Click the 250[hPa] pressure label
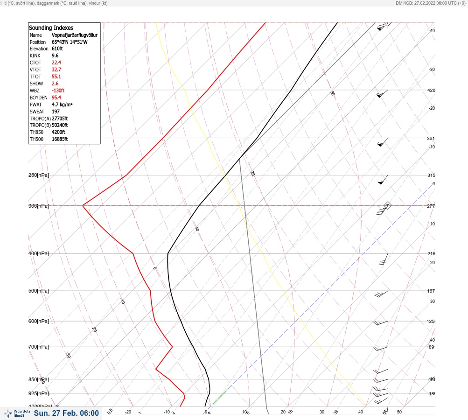This screenshot has width=468, height=420. [x=39, y=175]
